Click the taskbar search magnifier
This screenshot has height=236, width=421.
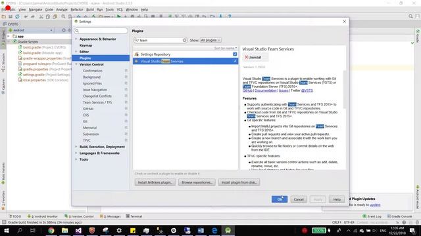tap(20, 230)
